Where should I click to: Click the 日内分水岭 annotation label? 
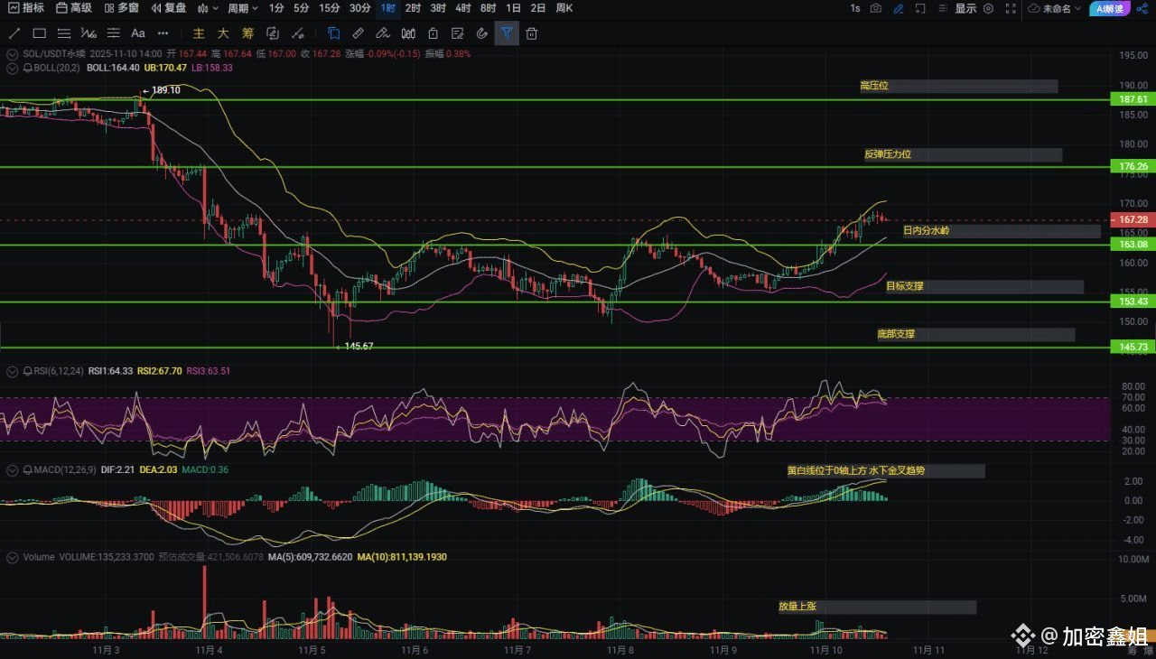(926, 231)
